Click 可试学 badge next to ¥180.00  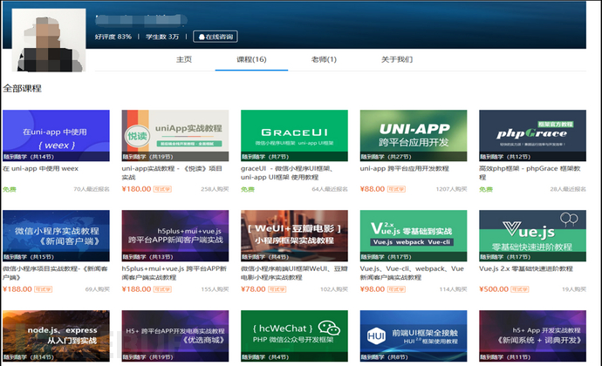162,189
